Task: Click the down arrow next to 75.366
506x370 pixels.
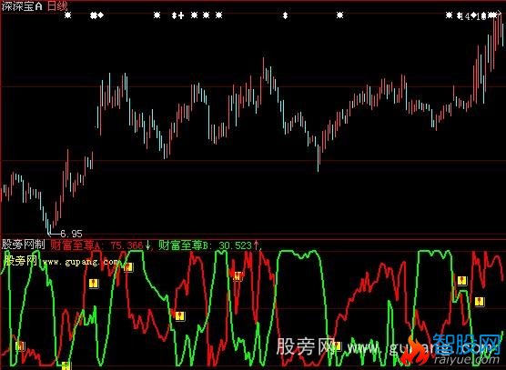Action: click(x=148, y=245)
